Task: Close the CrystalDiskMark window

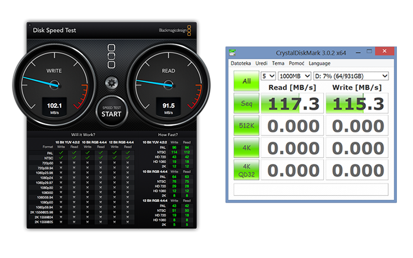Action: 384,51
